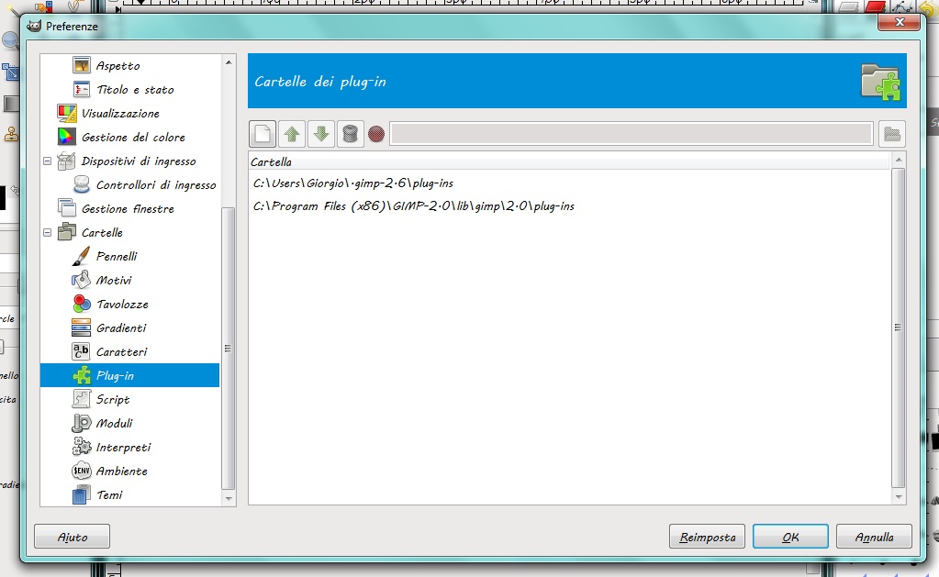Select the Cartelle category label
This screenshot has width=939, height=577.
(x=103, y=233)
